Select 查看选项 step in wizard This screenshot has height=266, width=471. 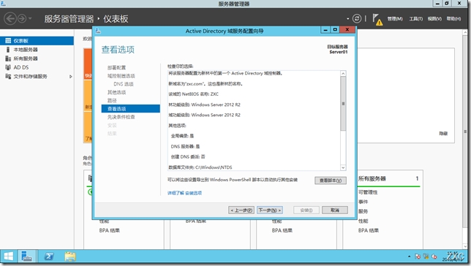coord(131,109)
